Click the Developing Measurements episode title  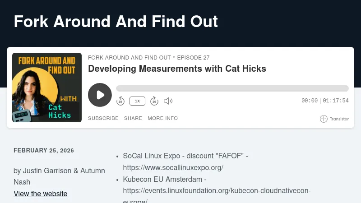coord(177,69)
